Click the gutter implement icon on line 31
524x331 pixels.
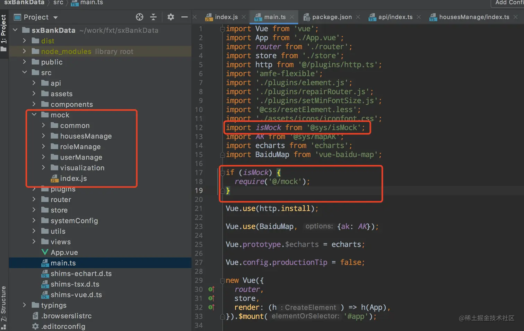(x=211, y=298)
